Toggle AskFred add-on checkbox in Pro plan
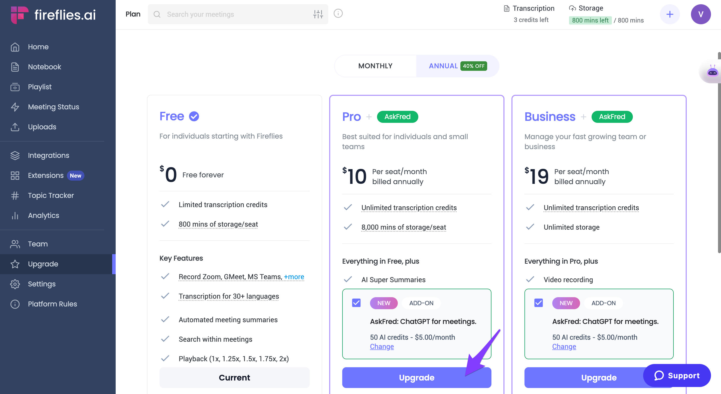Viewport: 721px width, 394px height. pyautogui.click(x=356, y=303)
